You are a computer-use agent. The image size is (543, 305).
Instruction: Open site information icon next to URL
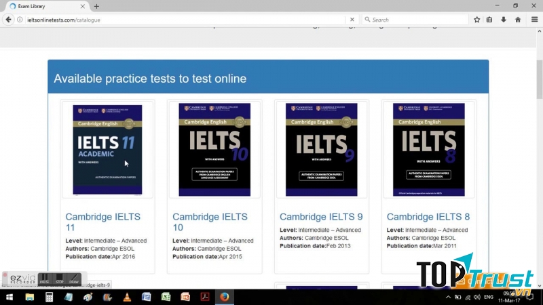click(x=20, y=20)
